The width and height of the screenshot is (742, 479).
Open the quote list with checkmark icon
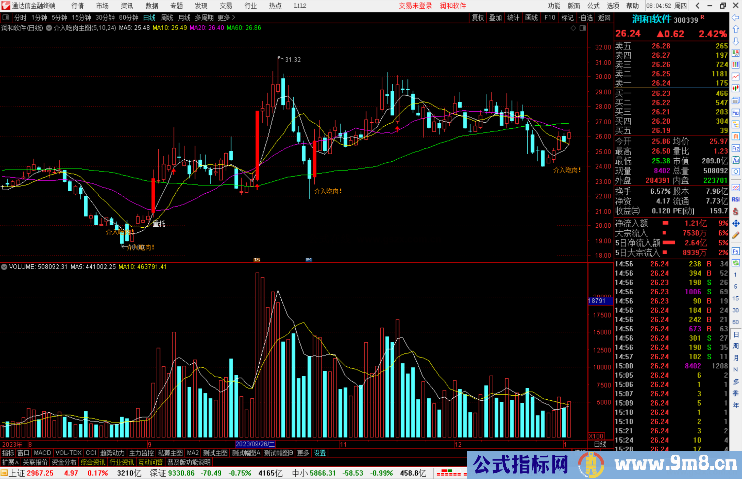[x=735, y=53]
